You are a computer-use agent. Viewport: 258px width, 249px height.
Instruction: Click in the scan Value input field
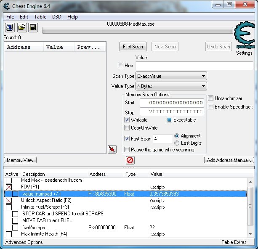[194, 66]
